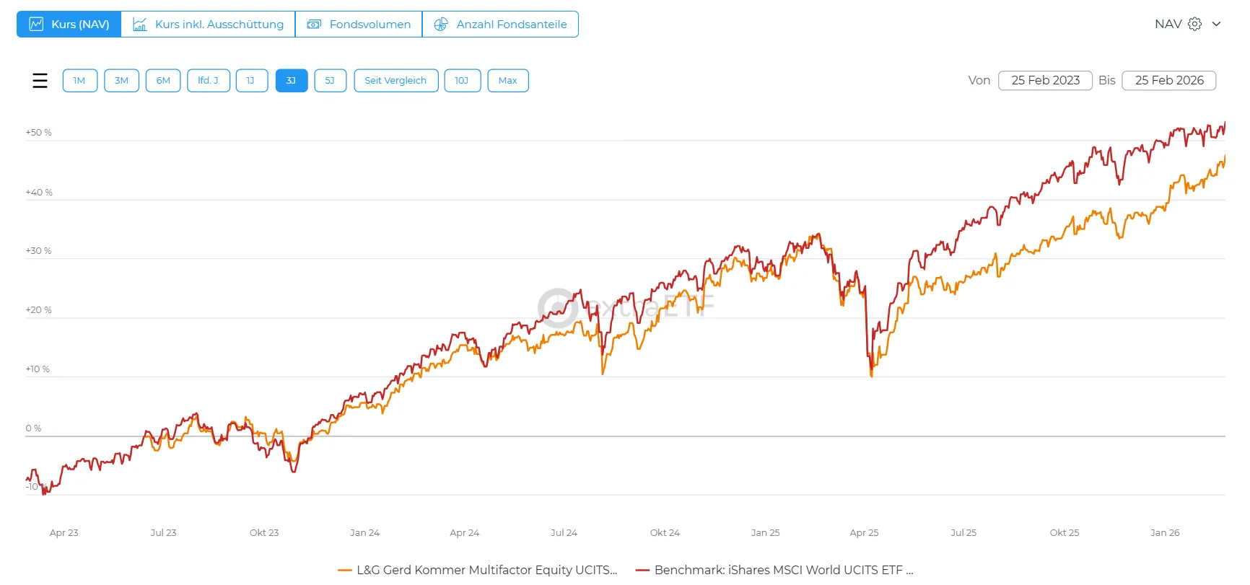Open the Bis end date field
1250x585 pixels.
coord(1169,81)
